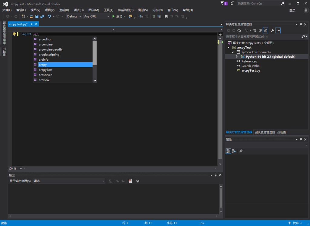Viewport: 310px width, 226px height.
Task: Click the Comment out lines icon
Action: click(x=153, y=16)
